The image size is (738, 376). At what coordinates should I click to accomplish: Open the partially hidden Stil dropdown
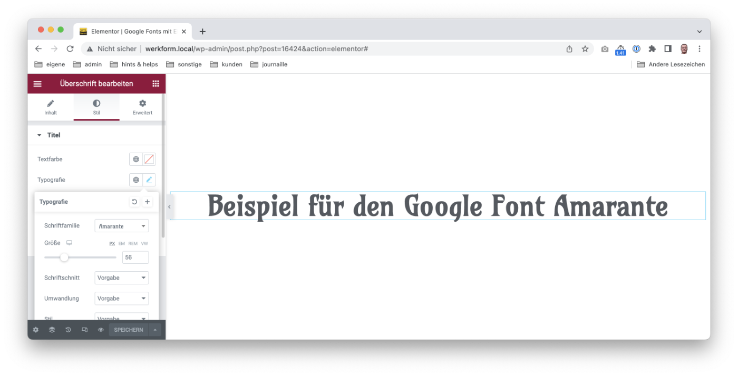coord(122,316)
